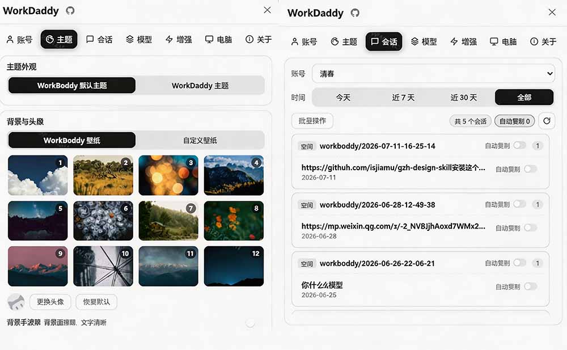Image resolution: width=567 pixels, height=350 pixels.
Task: Choose wallpaper 5 dark night lake
Action: (37, 221)
